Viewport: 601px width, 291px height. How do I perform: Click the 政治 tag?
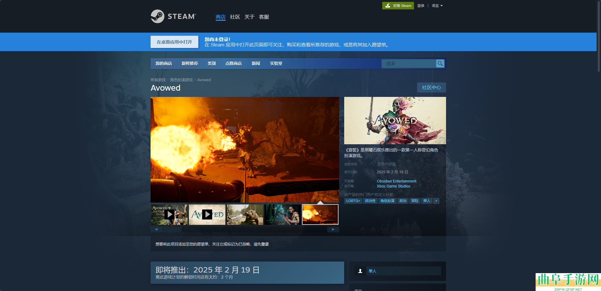[403, 201]
